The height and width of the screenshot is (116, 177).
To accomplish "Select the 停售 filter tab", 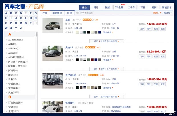I will tap(69, 13).
